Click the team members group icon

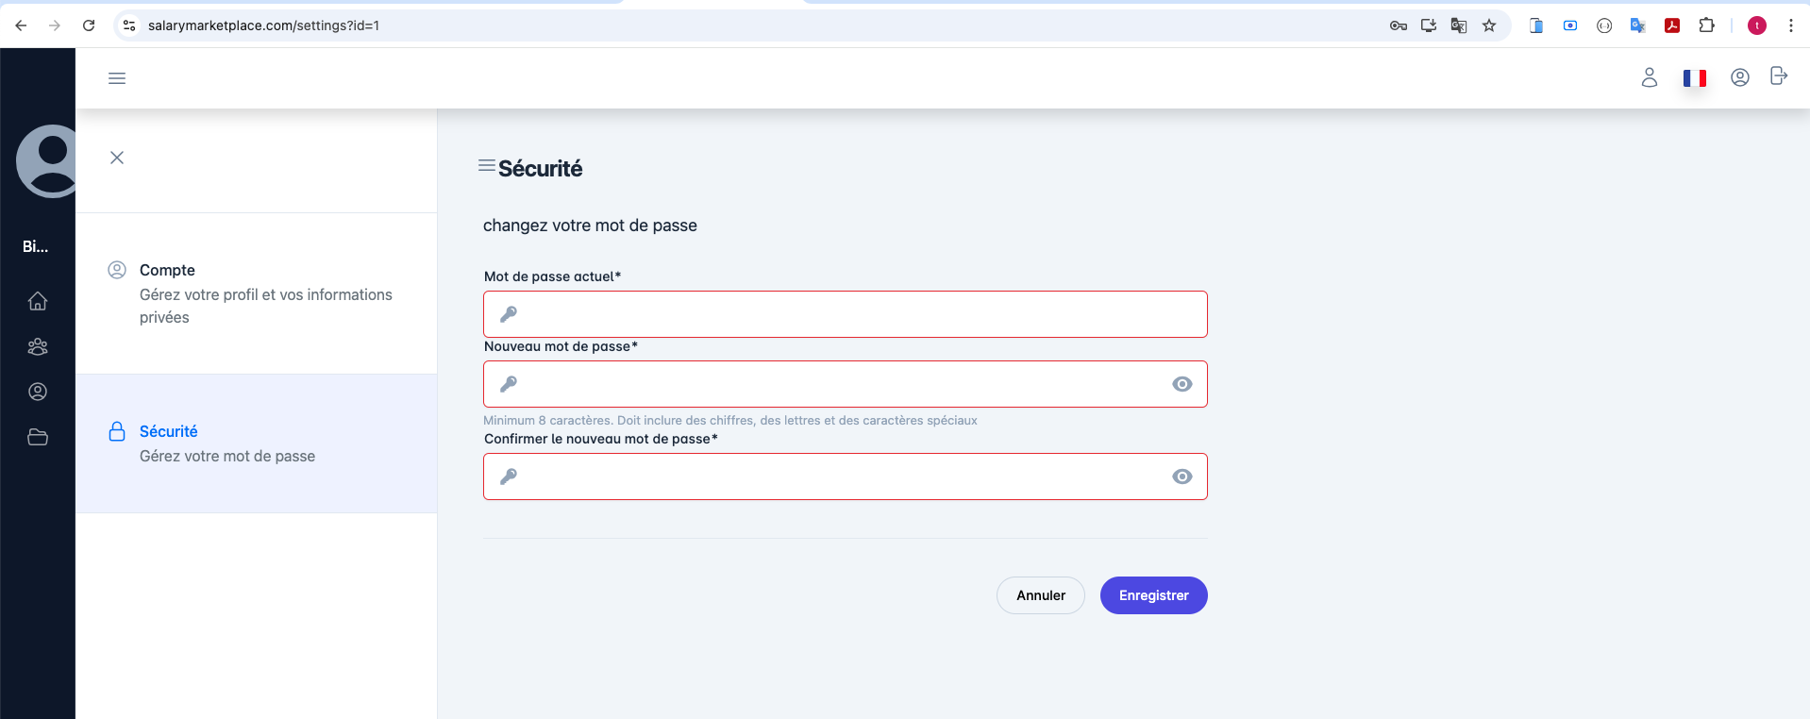[38, 346]
